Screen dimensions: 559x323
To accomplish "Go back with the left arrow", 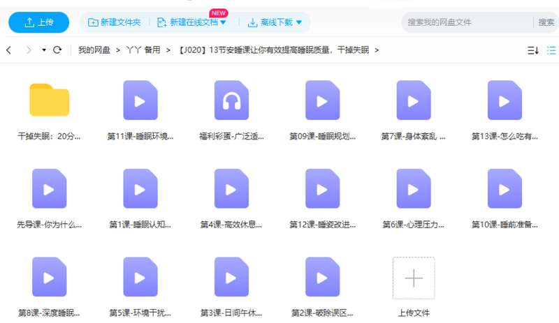I will click(9, 50).
